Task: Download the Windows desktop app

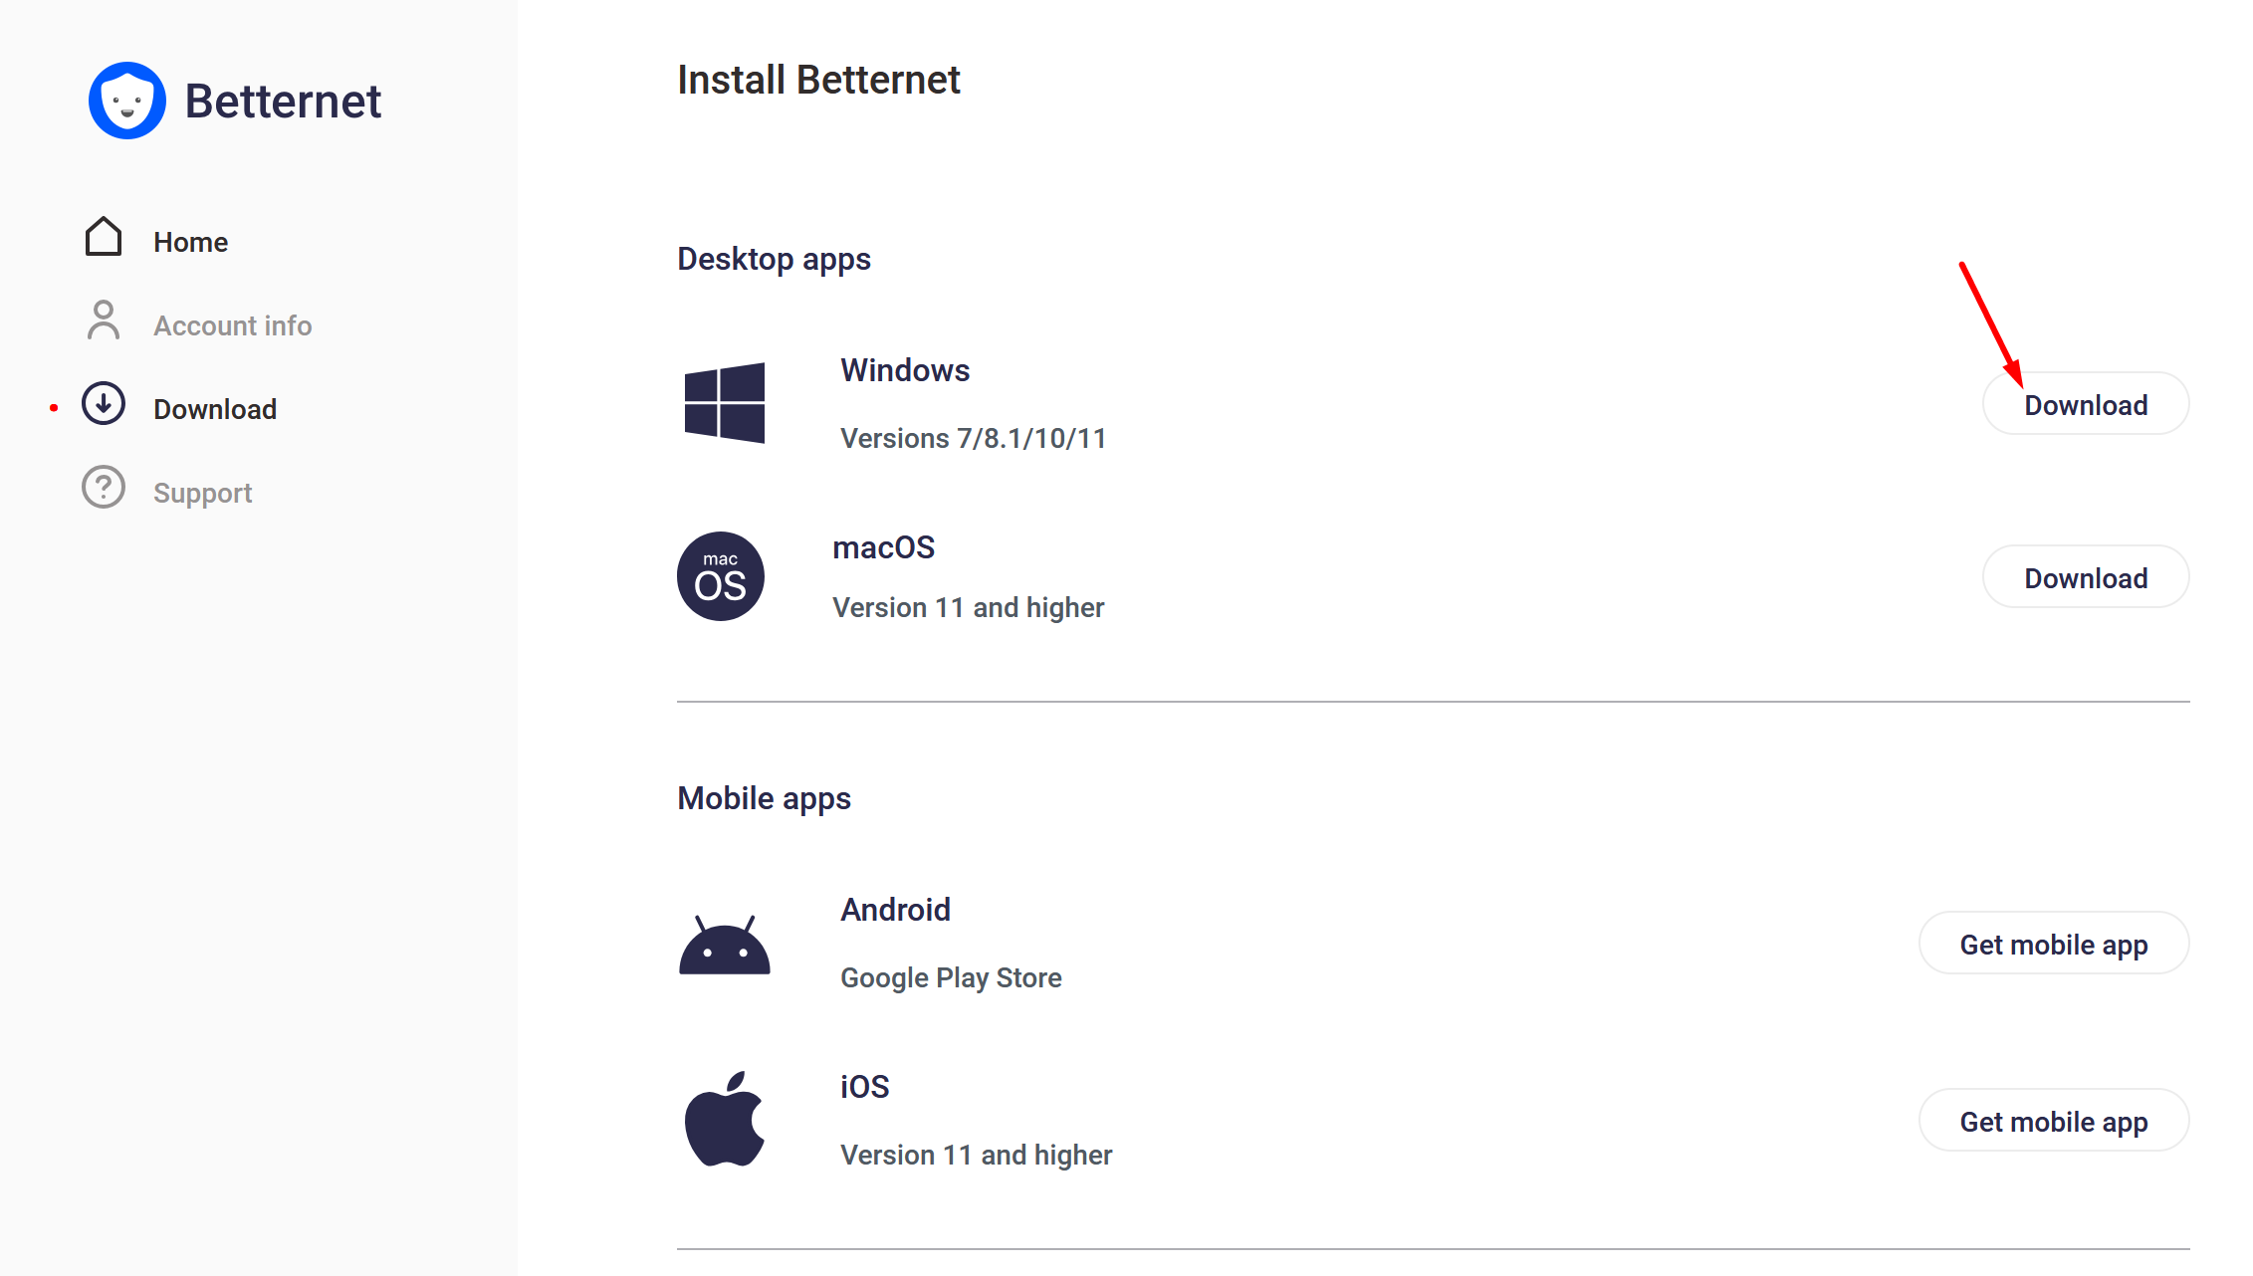Action: (x=2086, y=404)
